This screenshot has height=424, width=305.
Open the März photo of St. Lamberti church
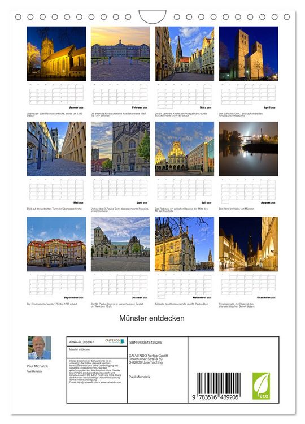pyautogui.click(x=185, y=54)
